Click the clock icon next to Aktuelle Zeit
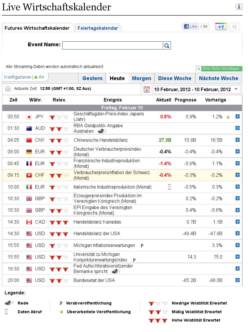This screenshot has height=332, width=248. point(8,89)
